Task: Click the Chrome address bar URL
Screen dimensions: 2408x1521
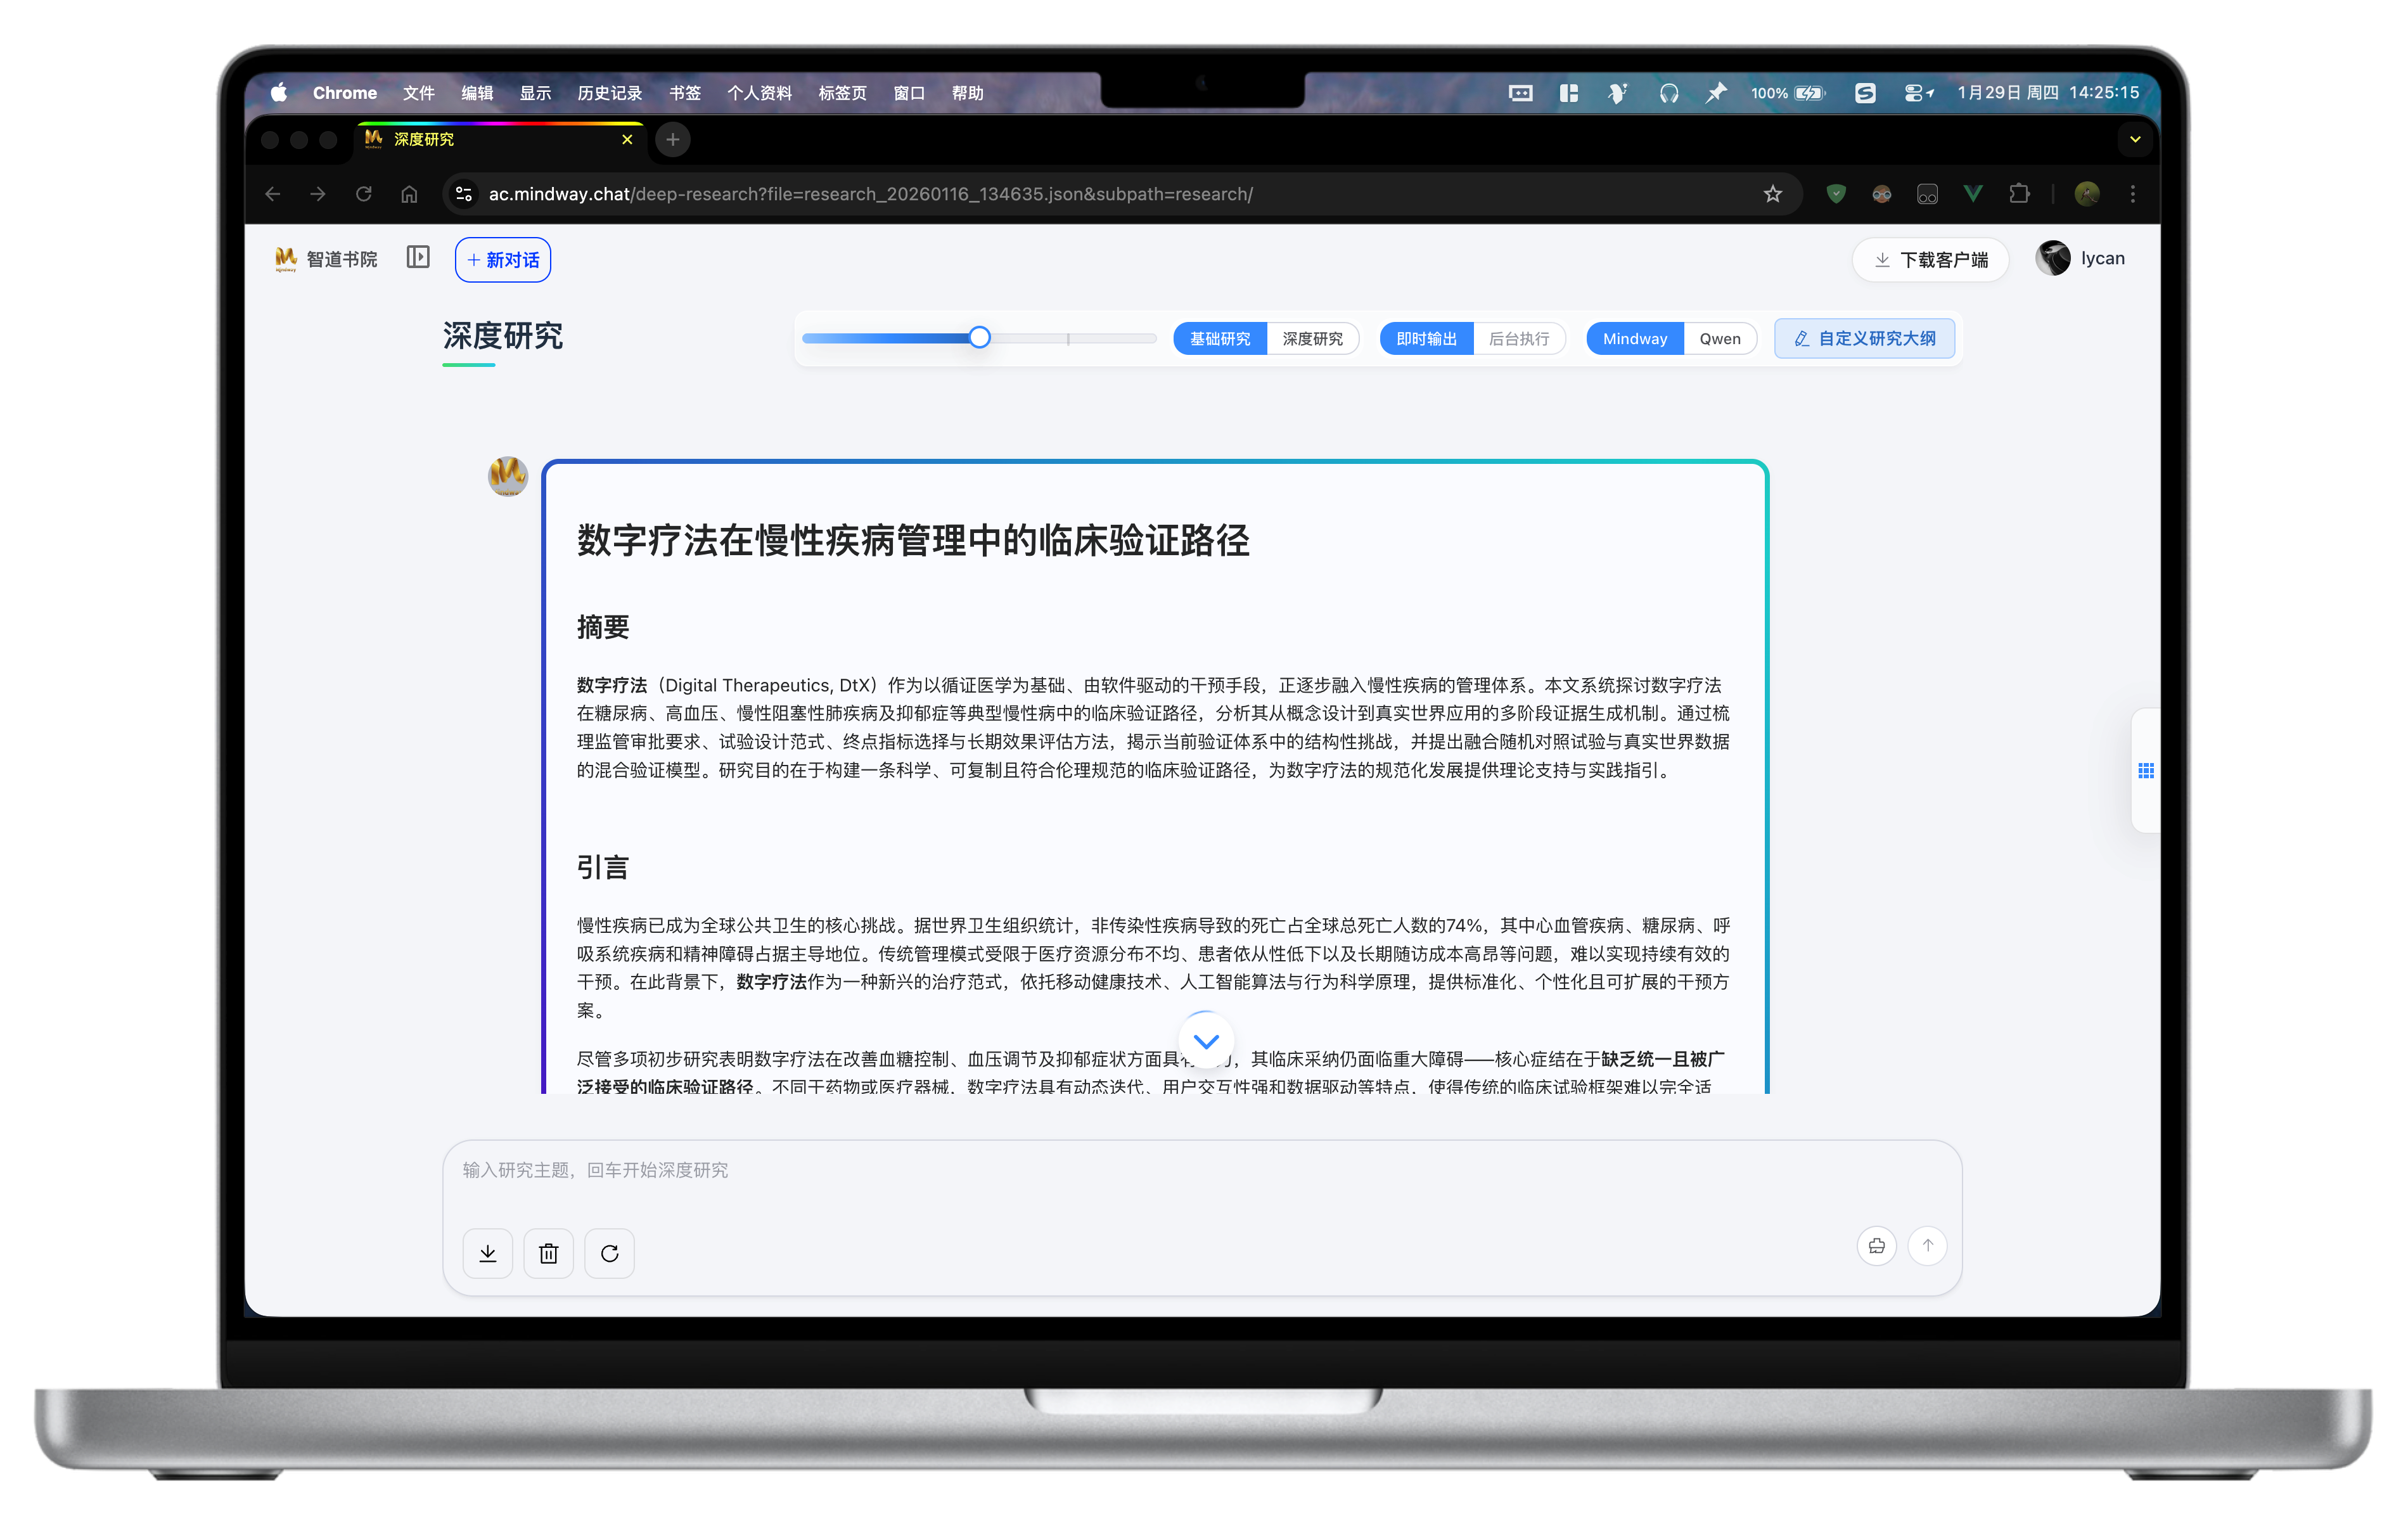Action: [x=870, y=194]
